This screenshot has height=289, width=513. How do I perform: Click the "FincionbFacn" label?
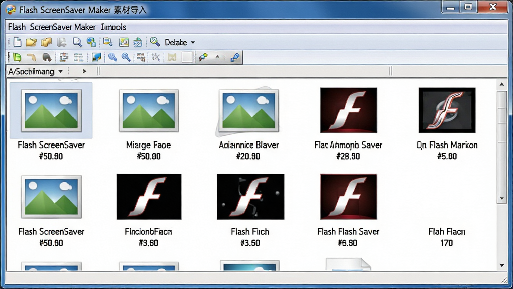(148, 232)
